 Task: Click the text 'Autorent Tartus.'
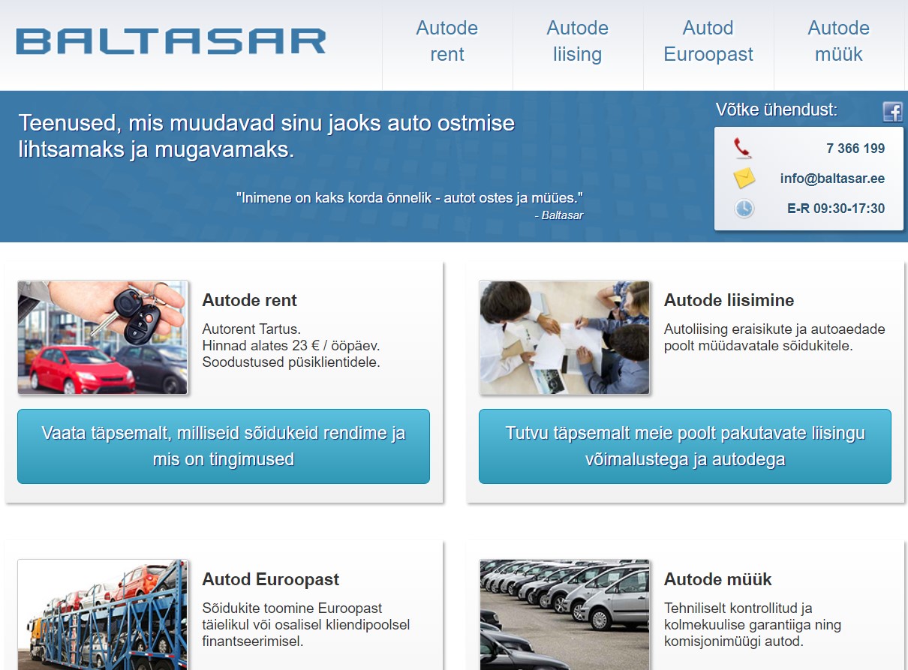[x=251, y=329]
